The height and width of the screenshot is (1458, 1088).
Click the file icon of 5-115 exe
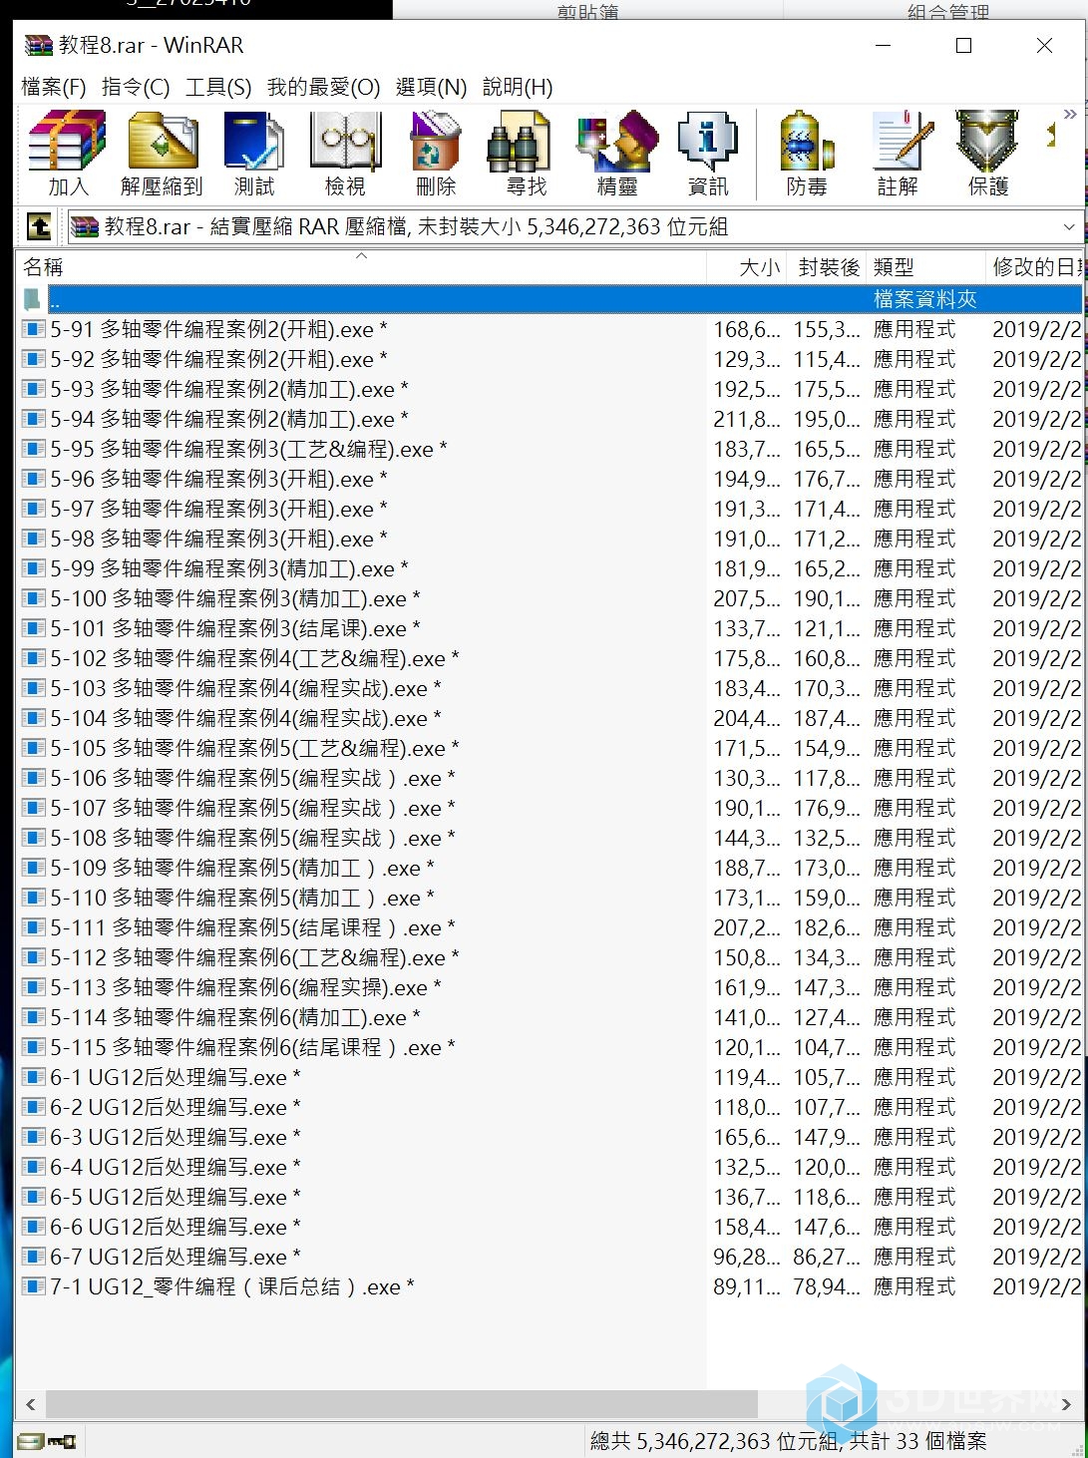point(33,1047)
